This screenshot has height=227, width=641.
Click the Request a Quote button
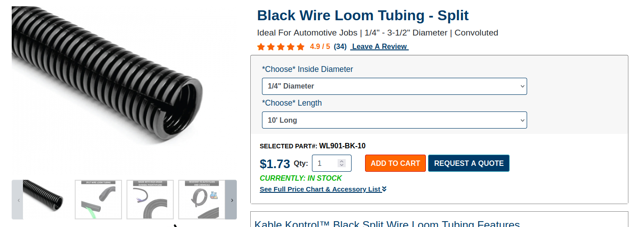[469, 163]
